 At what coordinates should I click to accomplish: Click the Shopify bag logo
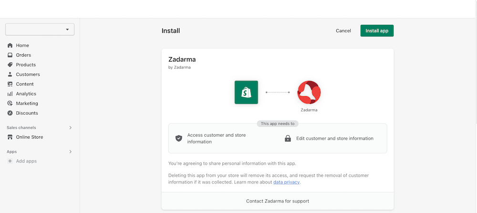(x=246, y=92)
